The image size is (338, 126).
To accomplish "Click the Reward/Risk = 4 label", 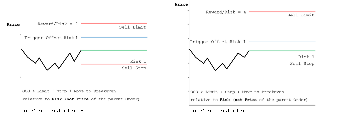I will 226,12.
